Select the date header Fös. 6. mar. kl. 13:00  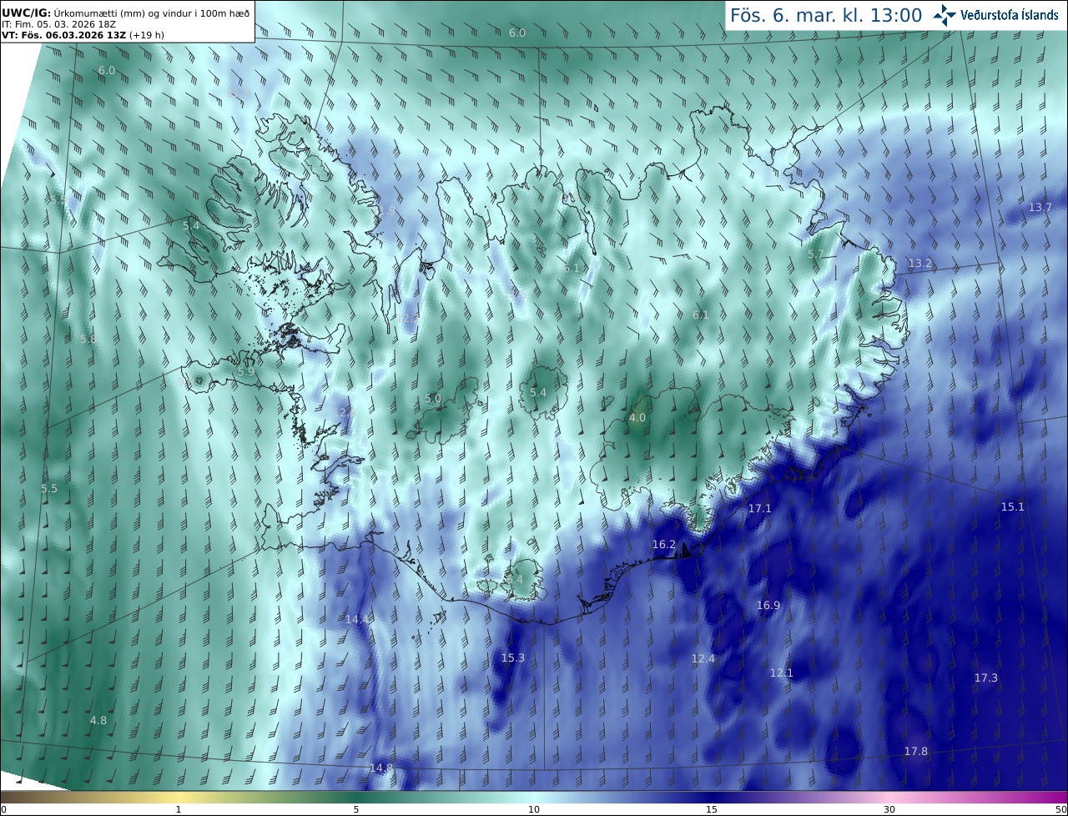click(x=826, y=15)
